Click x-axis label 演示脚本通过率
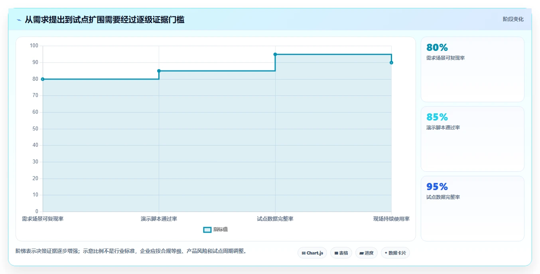The image size is (540, 274). click(x=159, y=219)
